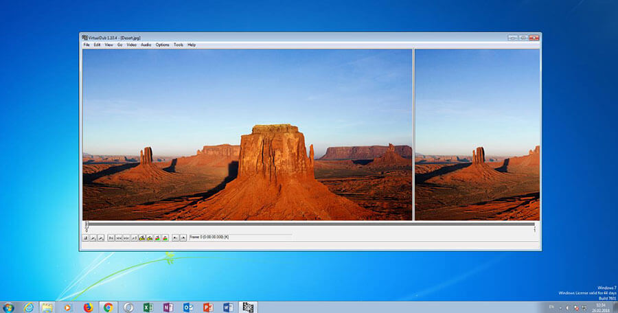Go to next key frame

[150, 237]
